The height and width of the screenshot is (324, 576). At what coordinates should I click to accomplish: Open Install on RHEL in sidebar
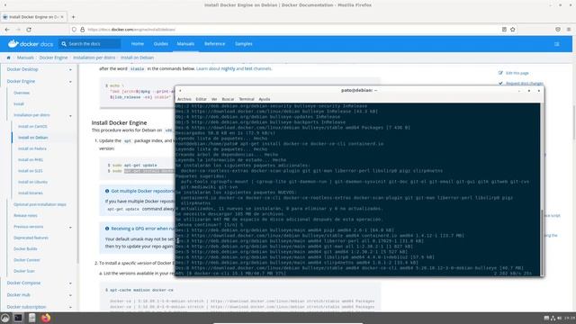(x=31, y=160)
